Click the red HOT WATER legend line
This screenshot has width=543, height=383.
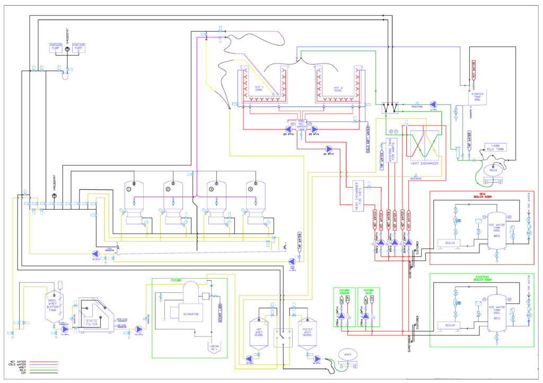(43, 362)
